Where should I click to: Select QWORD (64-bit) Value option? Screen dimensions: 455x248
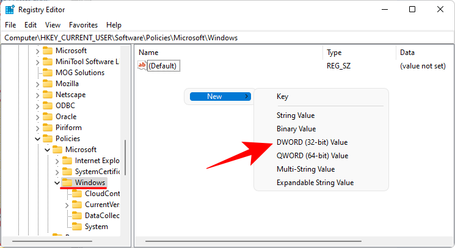pyautogui.click(x=312, y=156)
